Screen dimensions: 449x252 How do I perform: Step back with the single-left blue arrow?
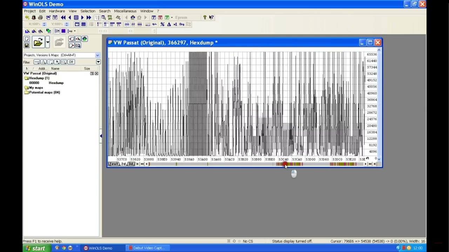pos(69,17)
